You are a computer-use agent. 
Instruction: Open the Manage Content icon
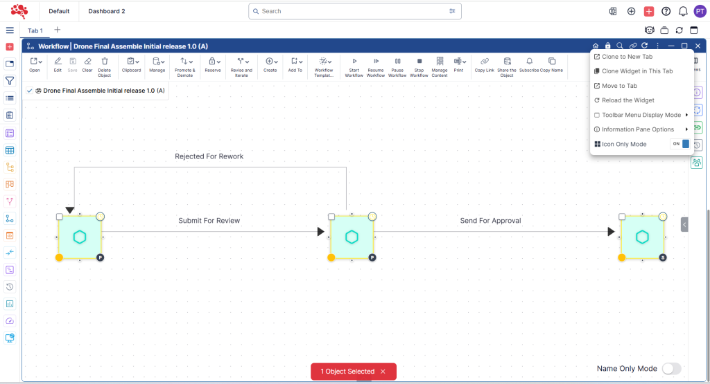440,62
